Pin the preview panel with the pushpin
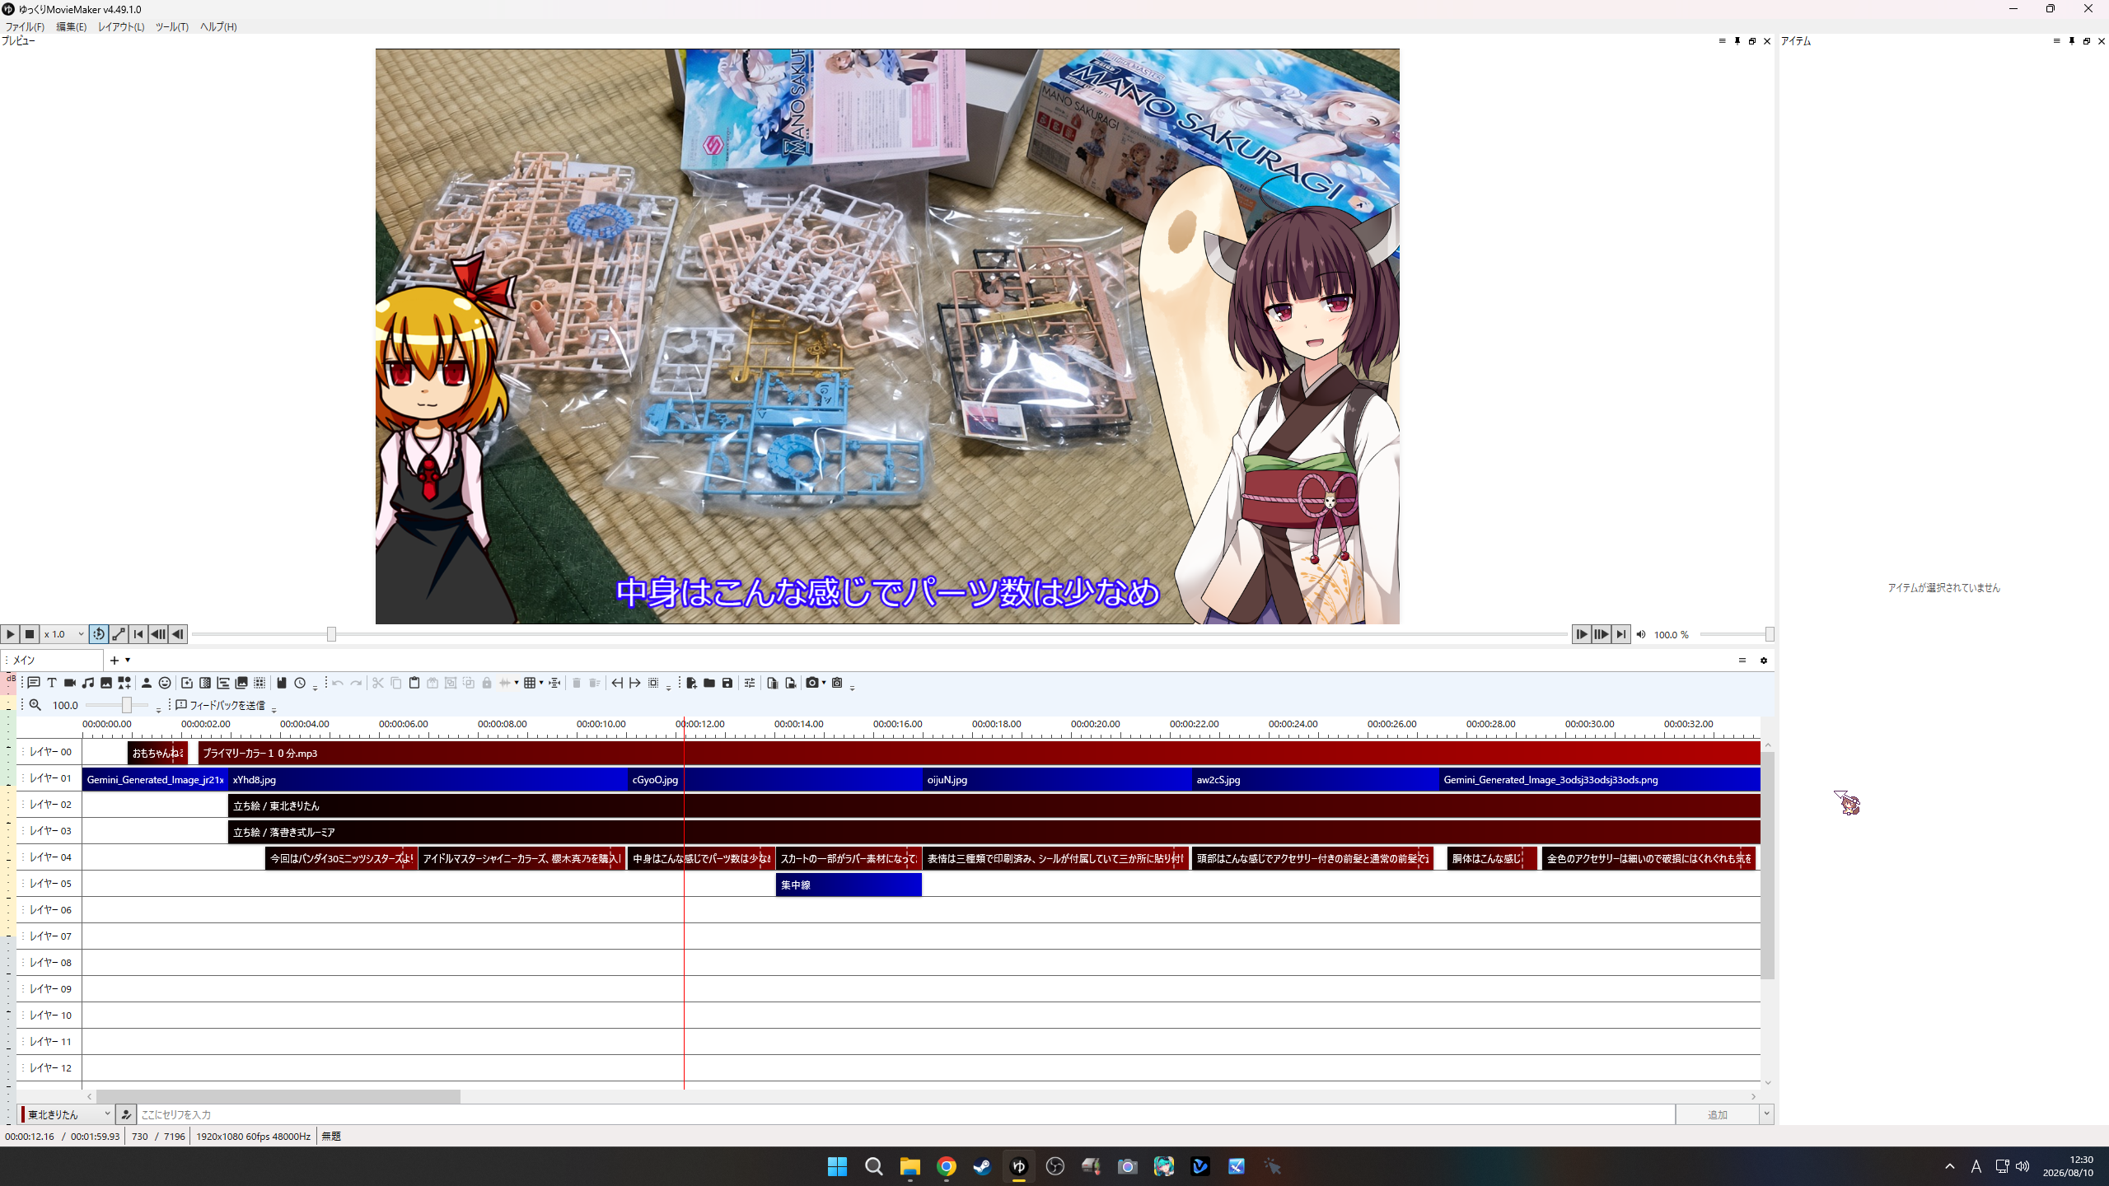Viewport: 2109px width, 1186px height. (1737, 41)
